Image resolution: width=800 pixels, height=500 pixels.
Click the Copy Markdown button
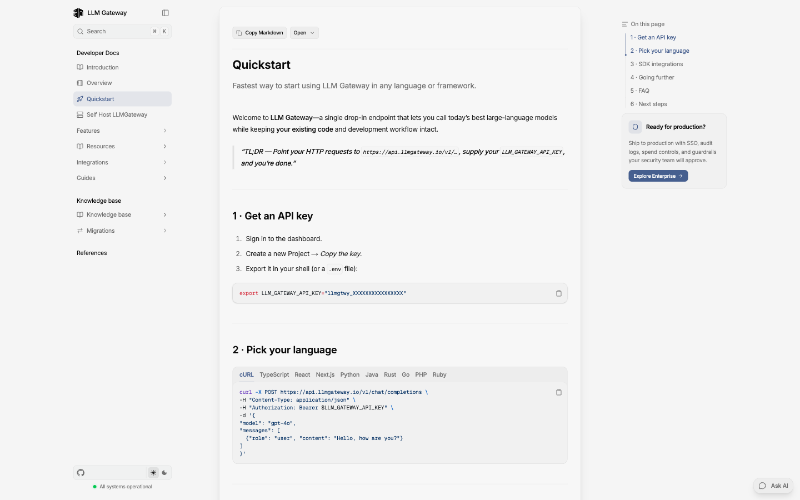click(259, 33)
